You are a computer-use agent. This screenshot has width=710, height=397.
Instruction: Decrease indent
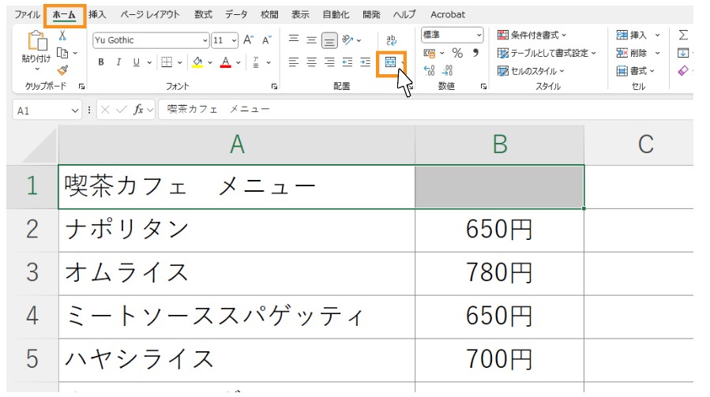pos(347,62)
